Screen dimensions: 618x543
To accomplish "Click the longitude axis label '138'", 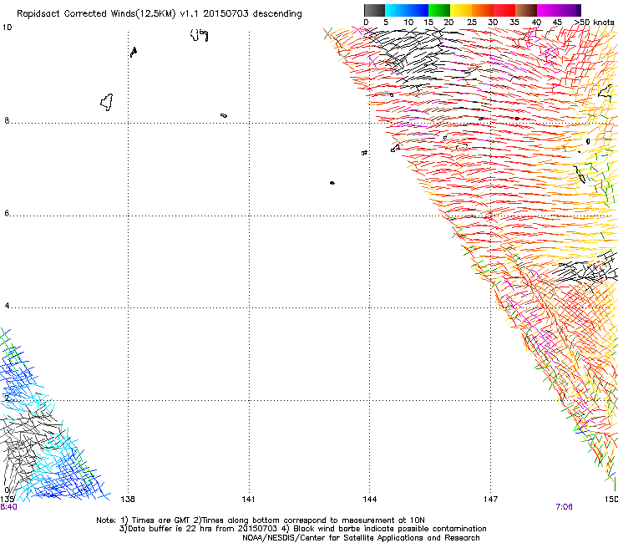I will click(x=128, y=500).
